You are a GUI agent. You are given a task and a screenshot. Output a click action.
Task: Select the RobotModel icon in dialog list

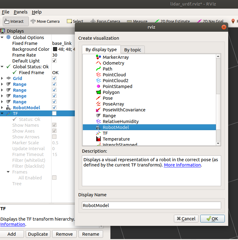click(x=98, y=127)
